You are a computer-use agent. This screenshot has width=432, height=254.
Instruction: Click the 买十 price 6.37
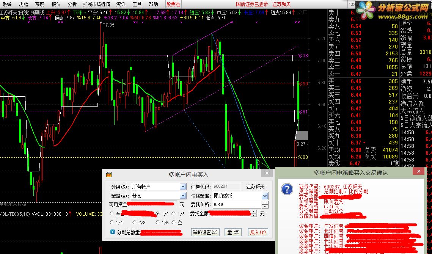(x=356, y=143)
